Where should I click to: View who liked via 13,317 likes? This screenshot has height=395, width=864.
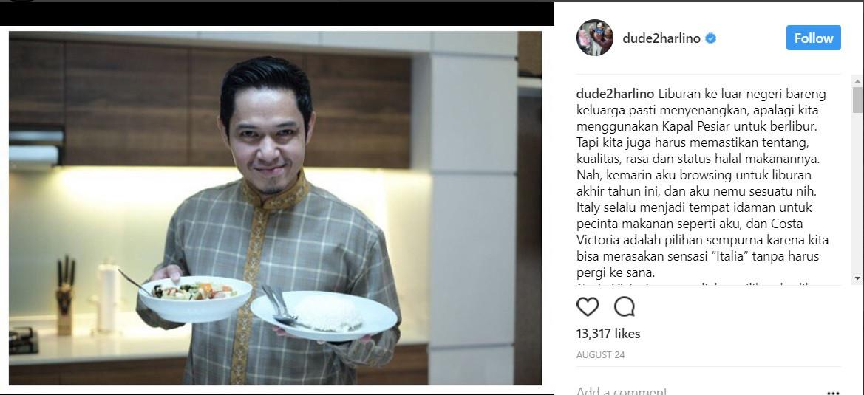click(x=608, y=334)
